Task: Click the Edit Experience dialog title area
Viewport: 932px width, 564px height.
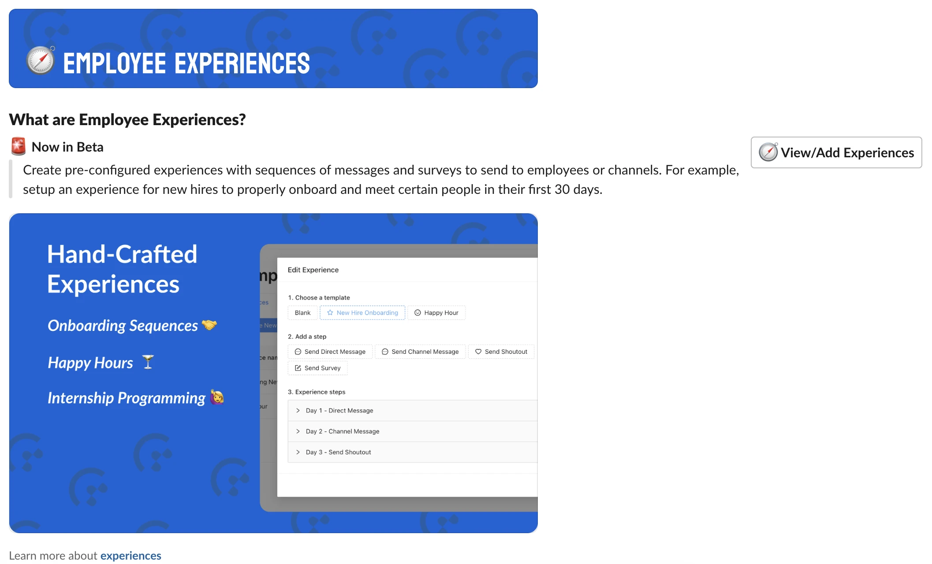Action: tap(313, 269)
